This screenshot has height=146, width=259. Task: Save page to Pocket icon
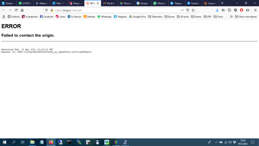coord(187,10)
